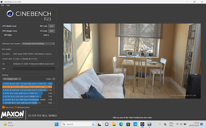Click the brown Identical System legend swatch
The height and width of the screenshot is (128, 206).
(15, 107)
